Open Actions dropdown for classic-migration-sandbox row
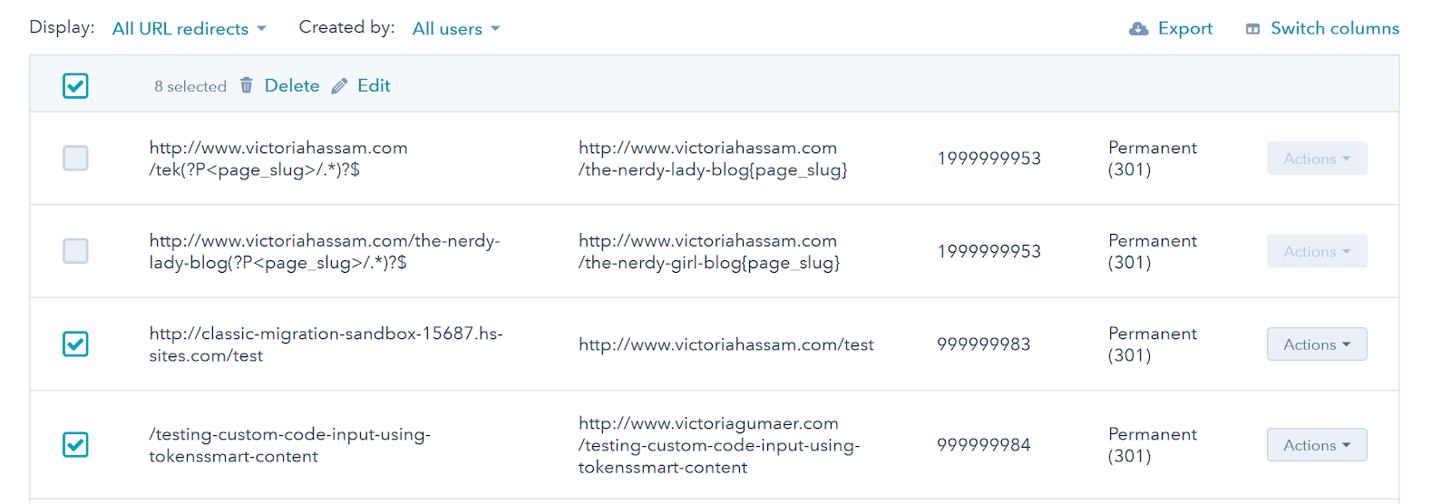The width and height of the screenshot is (1451, 504). click(x=1316, y=344)
